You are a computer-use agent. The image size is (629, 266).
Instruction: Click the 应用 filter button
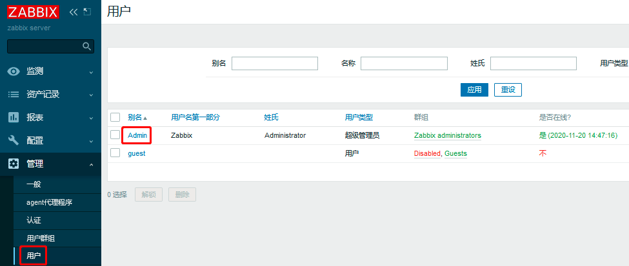474,90
